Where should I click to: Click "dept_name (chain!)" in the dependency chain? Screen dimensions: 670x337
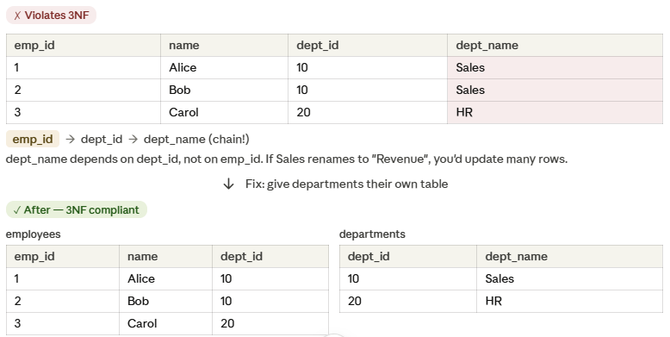coord(196,140)
